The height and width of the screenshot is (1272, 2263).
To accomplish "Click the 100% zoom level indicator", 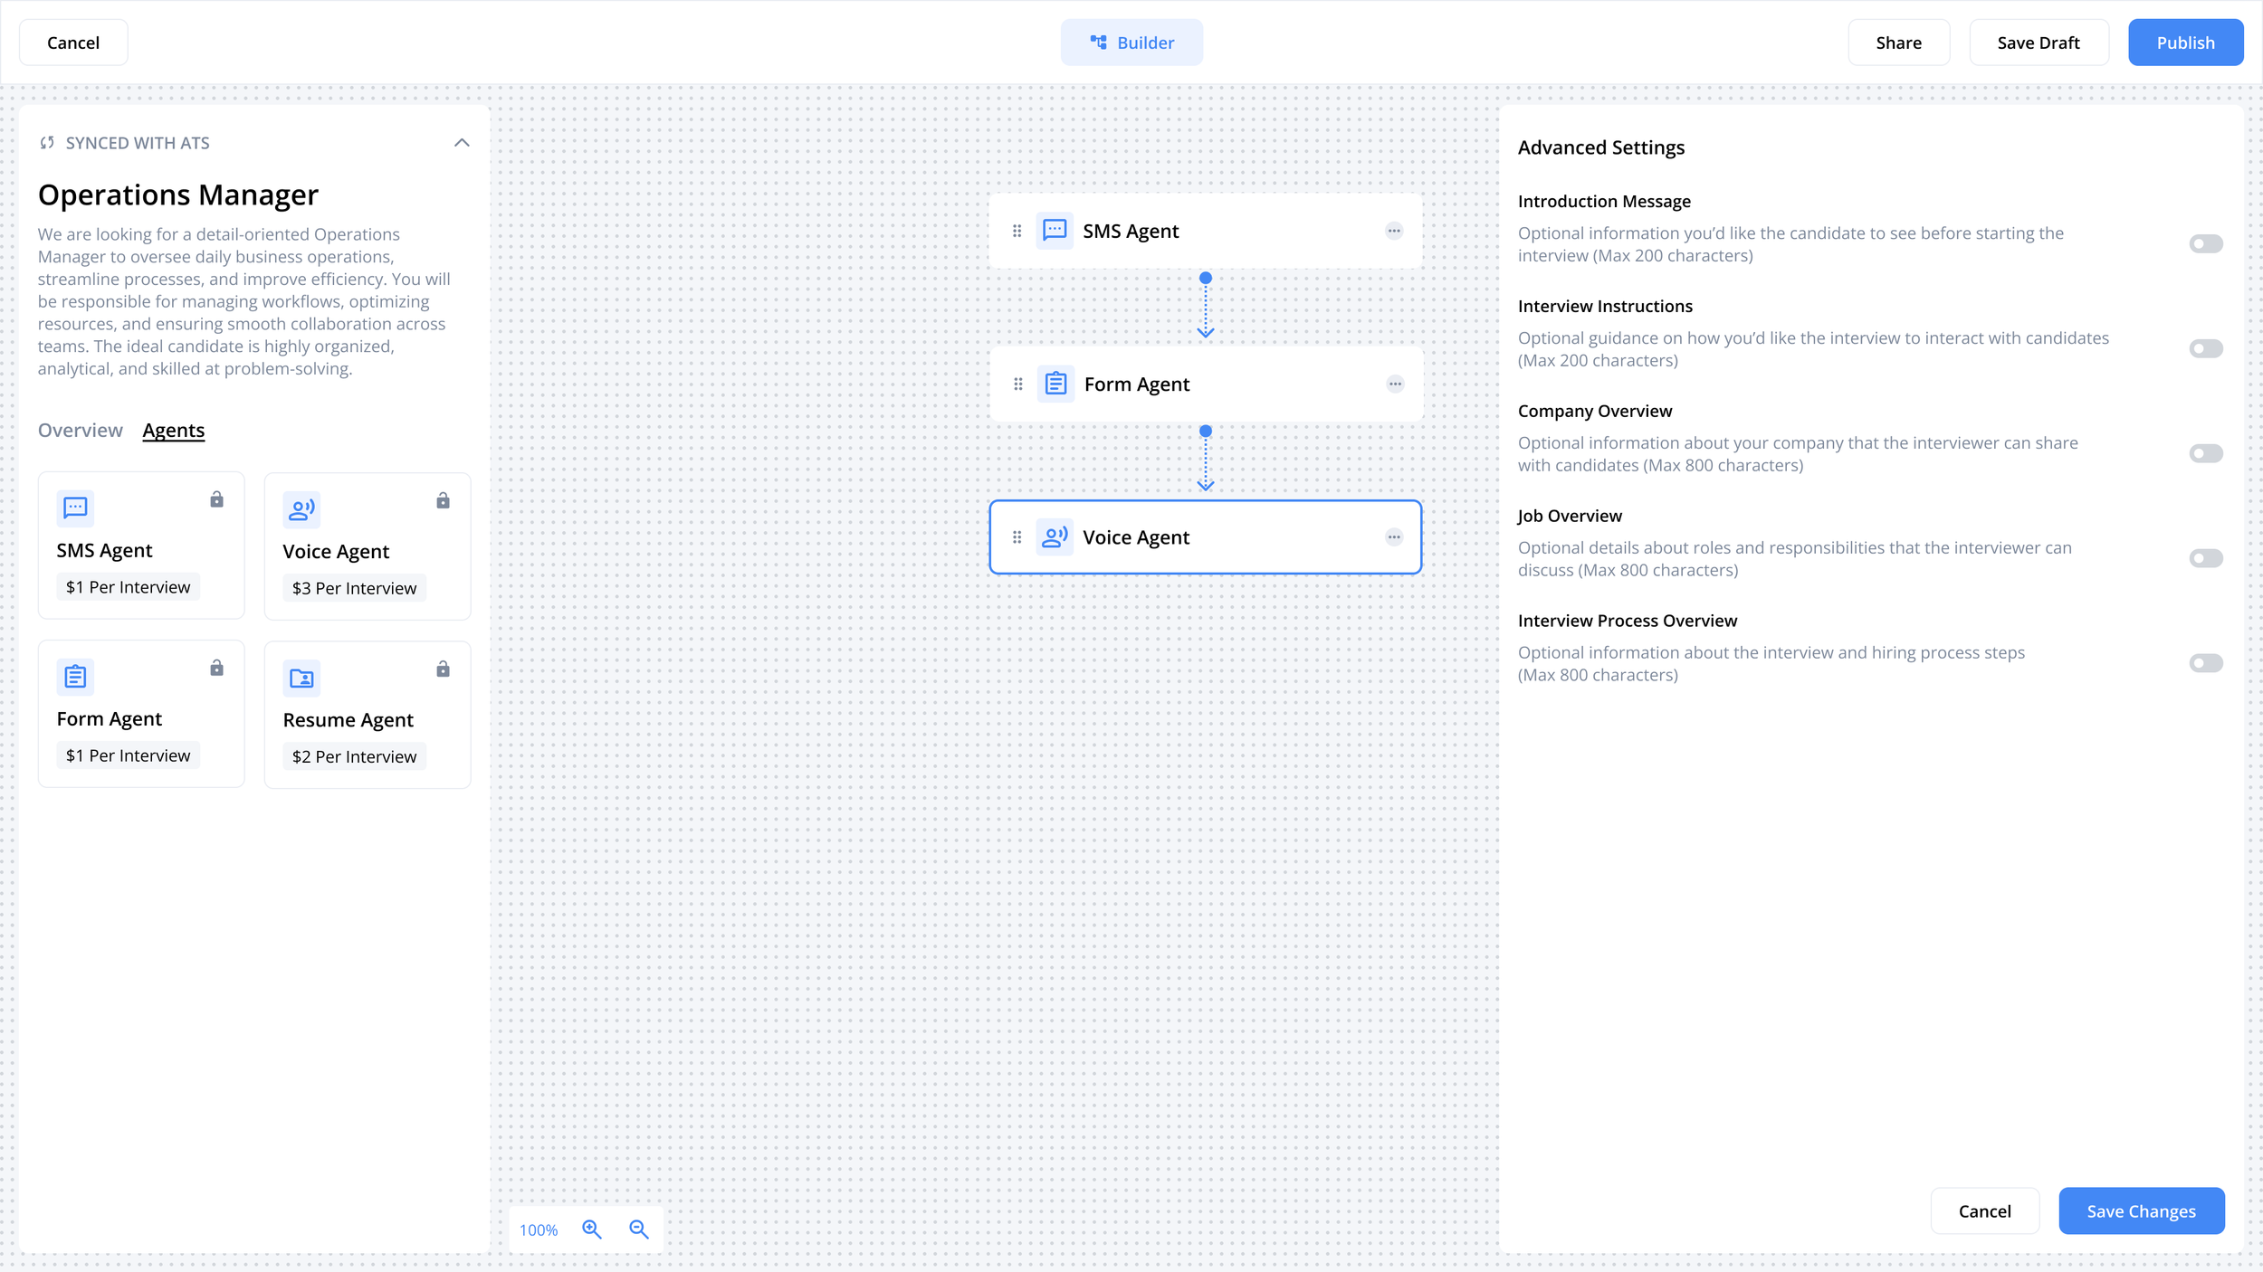I will point(539,1229).
